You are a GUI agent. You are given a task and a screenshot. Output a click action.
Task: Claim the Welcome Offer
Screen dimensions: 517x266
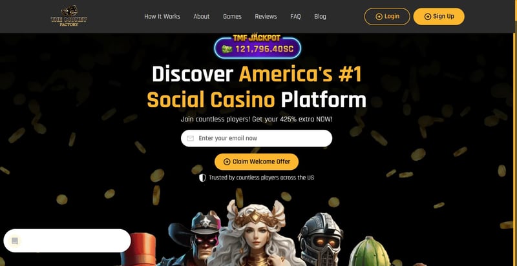pyautogui.click(x=257, y=161)
